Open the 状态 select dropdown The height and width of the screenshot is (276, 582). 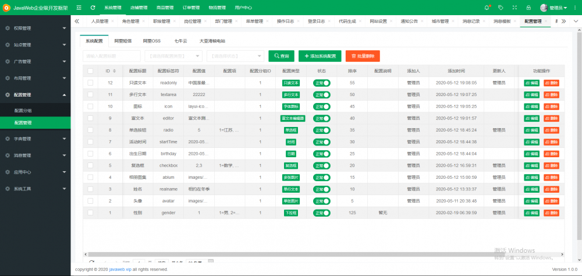point(235,56)
